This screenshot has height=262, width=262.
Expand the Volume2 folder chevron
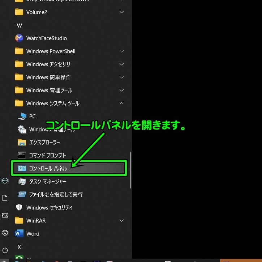click(x=122, y=12)
